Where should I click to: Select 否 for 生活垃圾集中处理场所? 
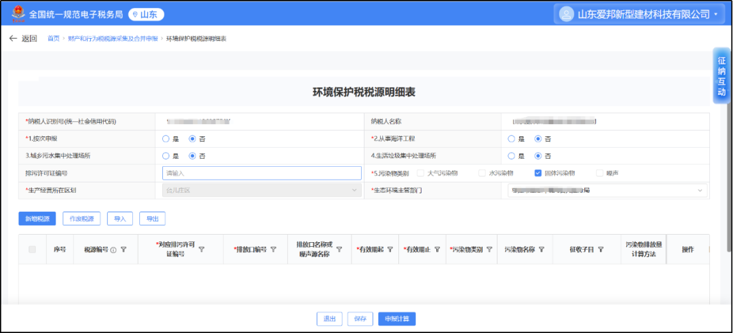click(x=538, y=156)
